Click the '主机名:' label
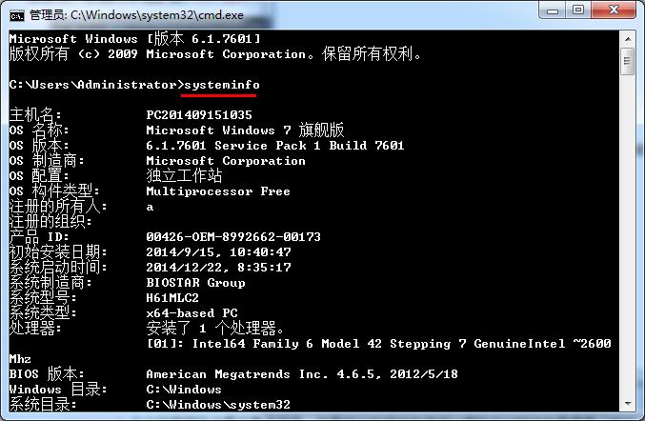 coord(35,114)
